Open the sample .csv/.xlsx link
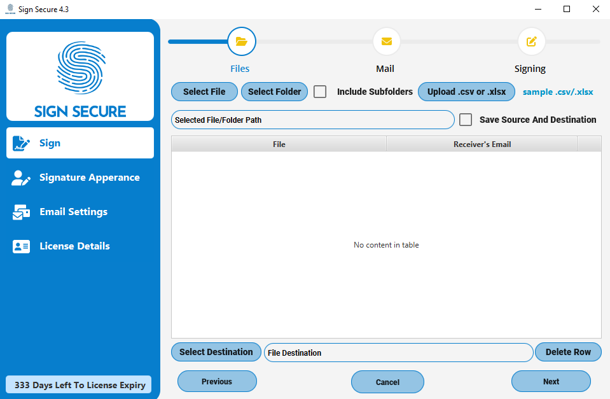 coord(558,92)
